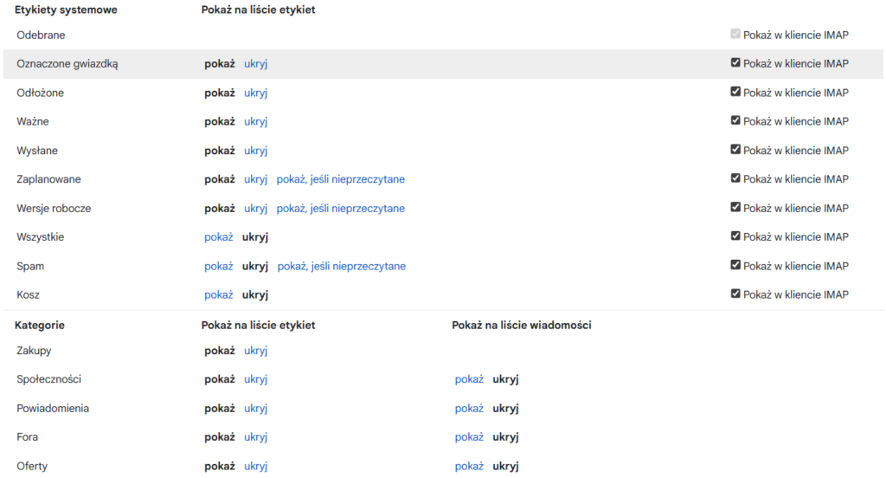Click the Zakupy category name
The height and width of the screenshot is (478, 886).
click(34, 351)
